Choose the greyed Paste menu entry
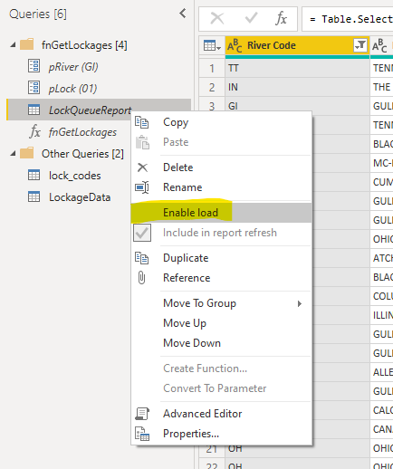This screenshot has height=469, width=393. coord(221,142)
